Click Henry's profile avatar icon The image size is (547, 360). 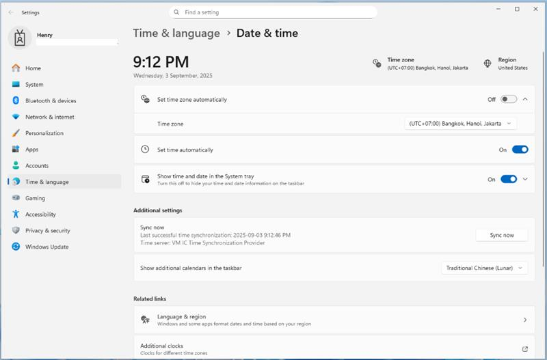pos(20,38)
